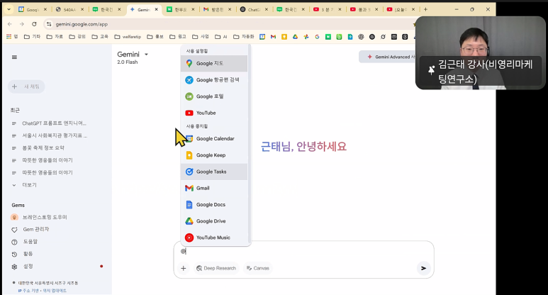Pick Google Drive extension

214,221
